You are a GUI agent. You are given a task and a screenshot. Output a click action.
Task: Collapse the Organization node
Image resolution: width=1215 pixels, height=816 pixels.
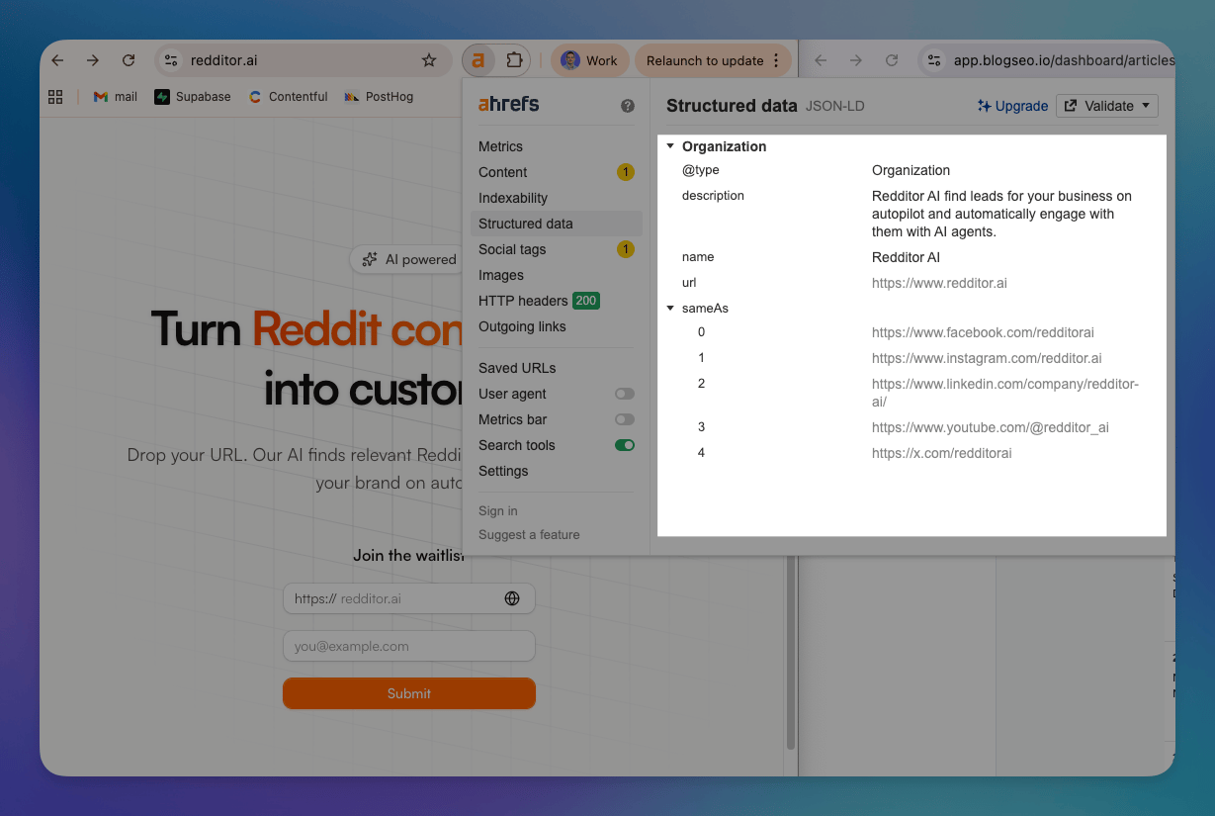click(x=671, y=146)
